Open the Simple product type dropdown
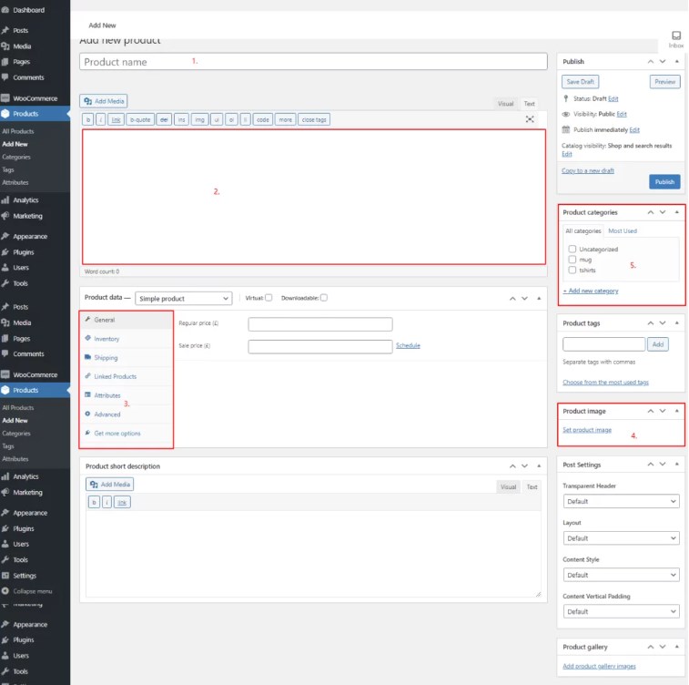 [x=183, y=298]
